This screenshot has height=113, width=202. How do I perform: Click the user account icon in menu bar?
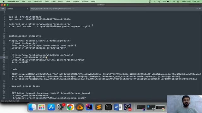(159, 1)
